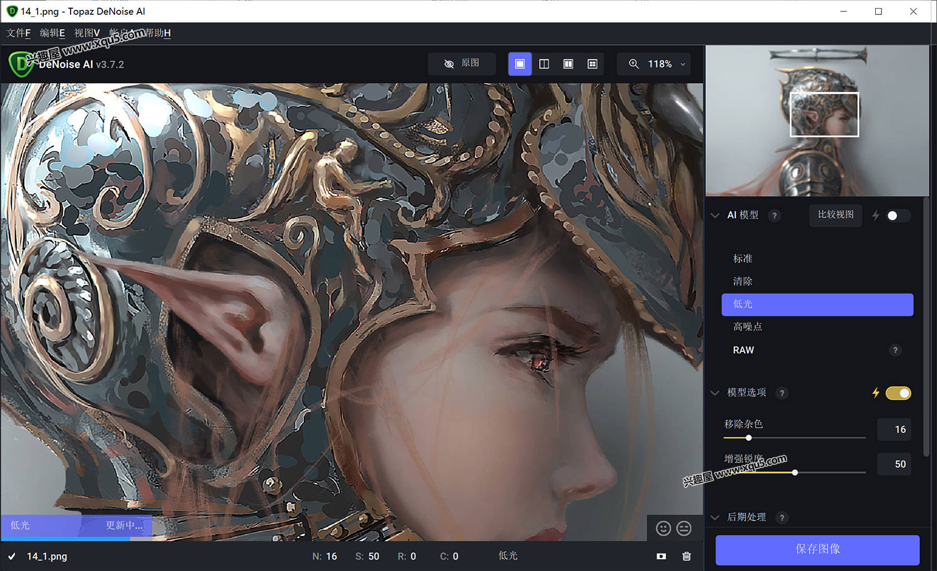Click the happy face feedback icon
937x571 pixels.
(x=663, y=529)
